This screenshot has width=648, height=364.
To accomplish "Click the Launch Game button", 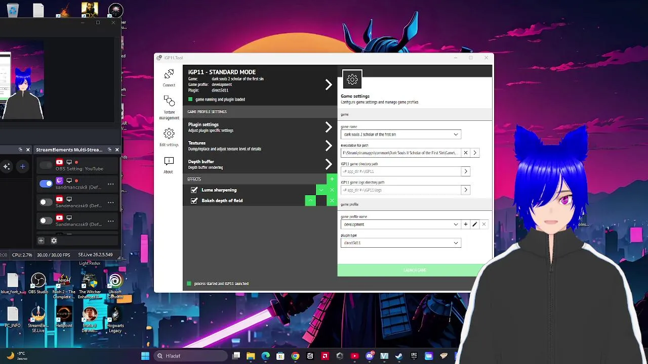I will (x=415, y=270).
